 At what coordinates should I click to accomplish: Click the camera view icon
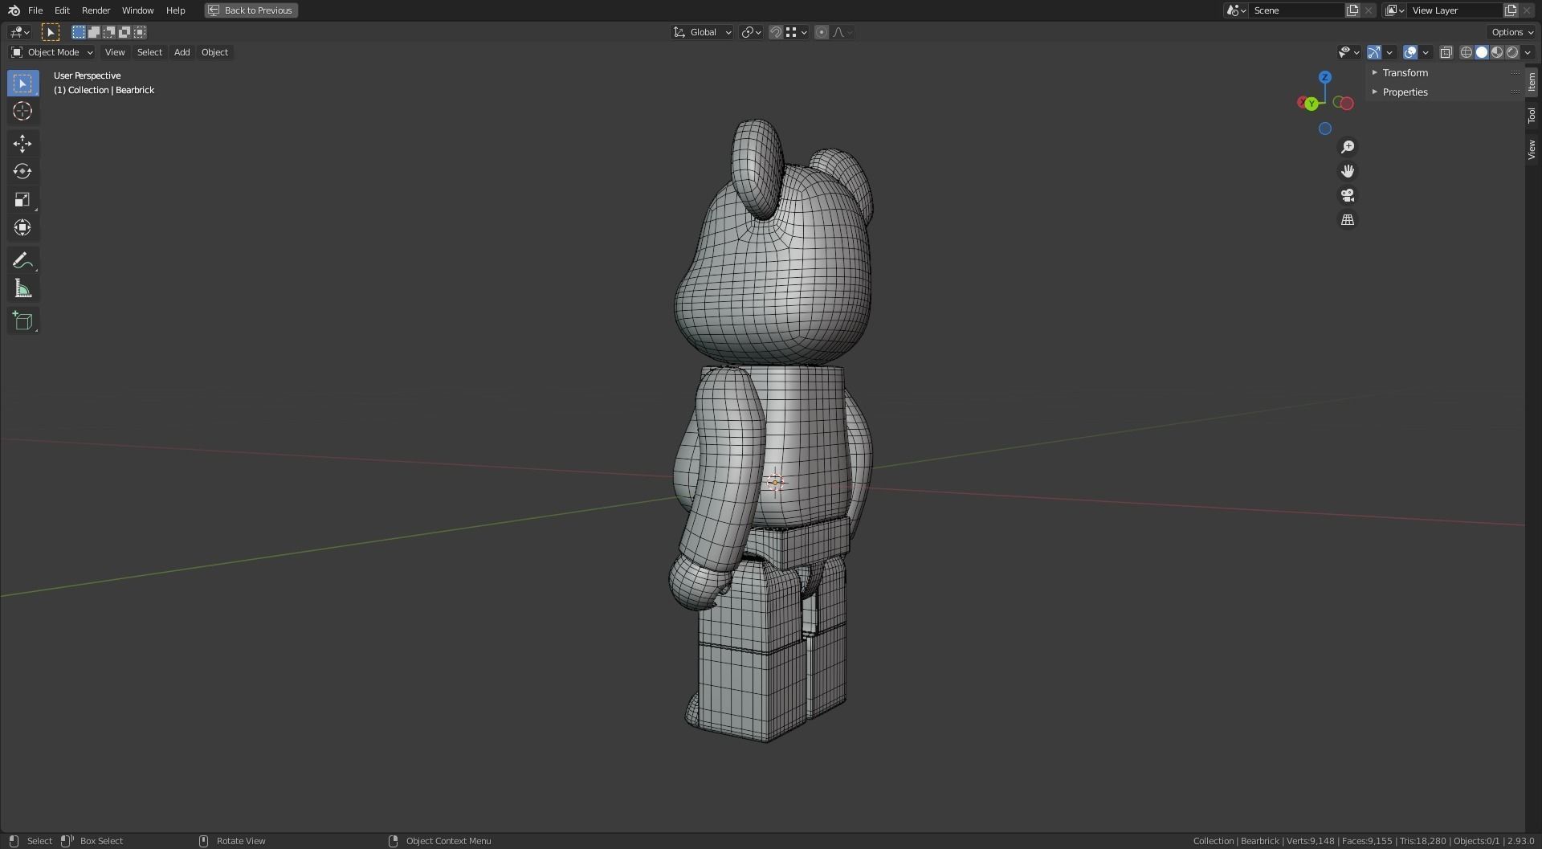[x=1348, y=195]
